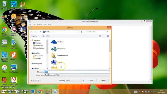Click the Notepad icon in the taskbar
167x94 pixels.
pos(55,92)
